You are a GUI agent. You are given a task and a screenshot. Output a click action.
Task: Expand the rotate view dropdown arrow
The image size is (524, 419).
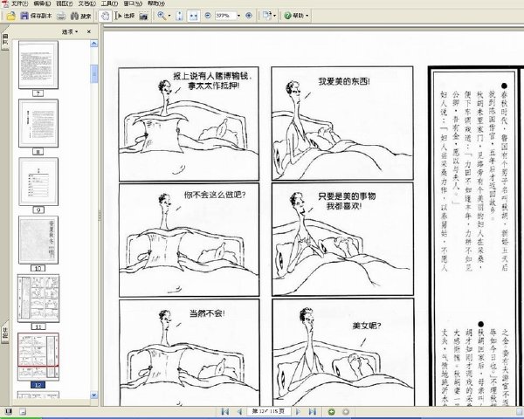click(275, 16)
